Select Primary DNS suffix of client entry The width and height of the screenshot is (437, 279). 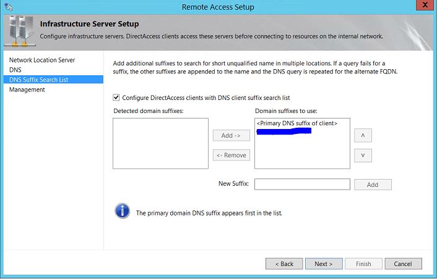(x=297, y=123)
